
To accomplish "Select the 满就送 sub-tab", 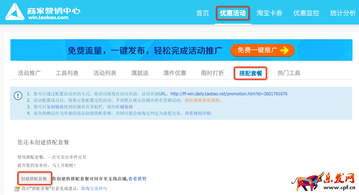I will 140,73.
